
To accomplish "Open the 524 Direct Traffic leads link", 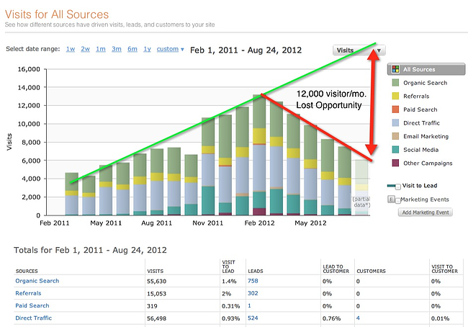I will (253, 318).
